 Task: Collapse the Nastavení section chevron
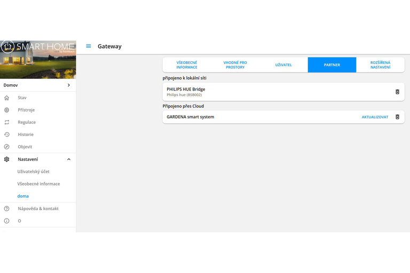[x=68, y=159]
